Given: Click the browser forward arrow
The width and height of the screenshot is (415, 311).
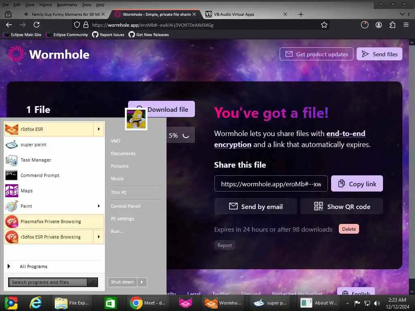Looking at the screenshot, I should click(x=23, y=25).
